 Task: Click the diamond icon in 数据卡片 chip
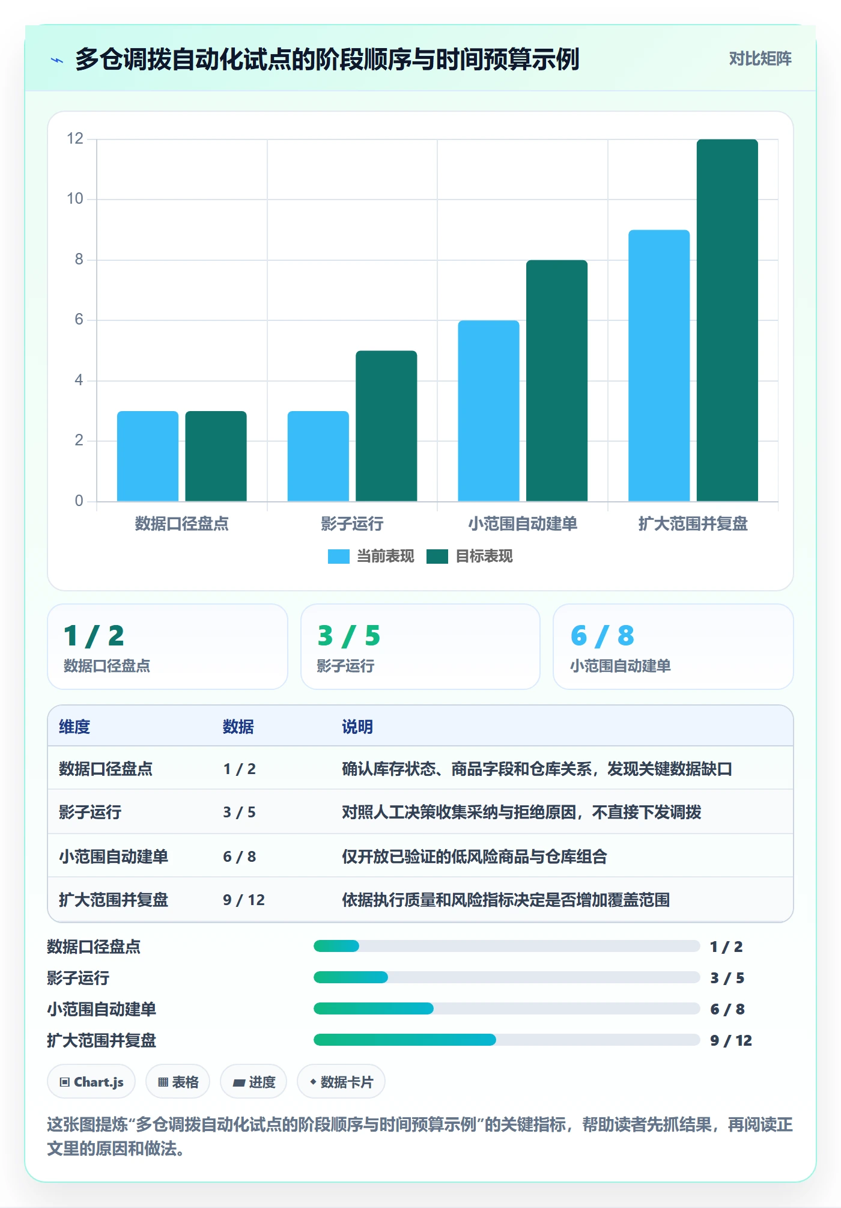tap(313, 1082)
